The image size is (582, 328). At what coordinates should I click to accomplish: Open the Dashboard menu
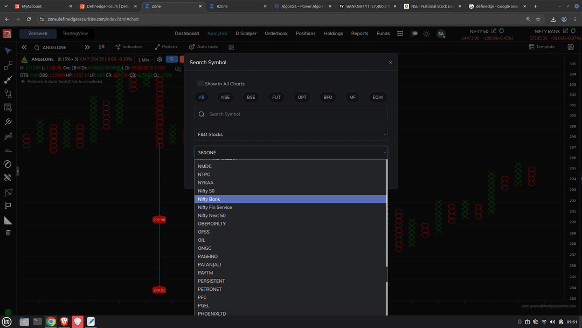tap(186, 33)
